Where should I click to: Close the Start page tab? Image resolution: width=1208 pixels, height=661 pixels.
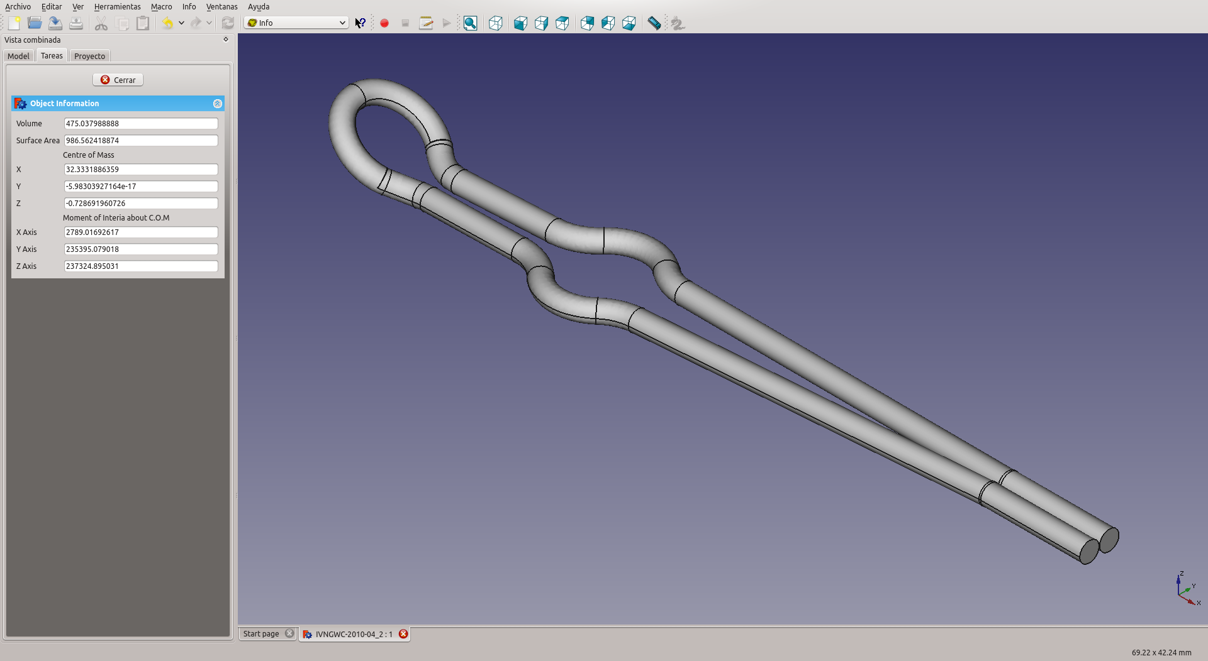pos(289,633)
